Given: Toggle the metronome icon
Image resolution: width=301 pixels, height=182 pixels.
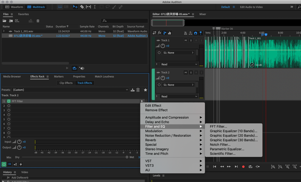Looking at the screenshot, I should click(185, 33).
